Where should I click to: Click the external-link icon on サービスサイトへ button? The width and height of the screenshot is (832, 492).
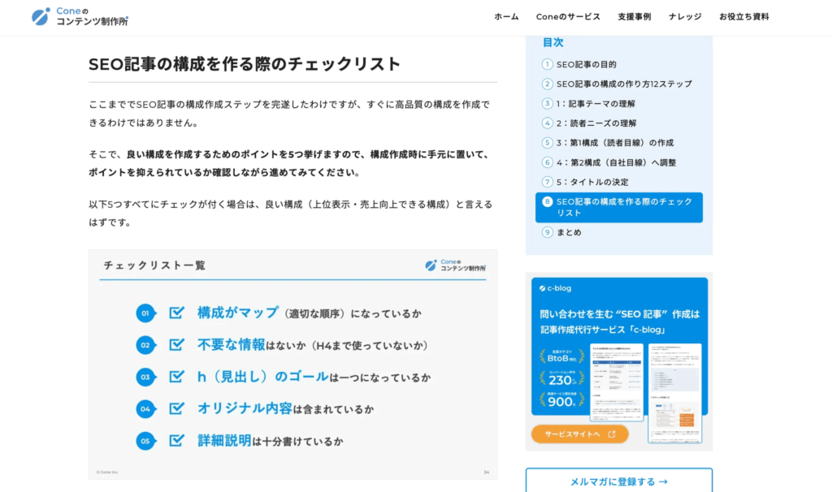[x=612, y=434]
